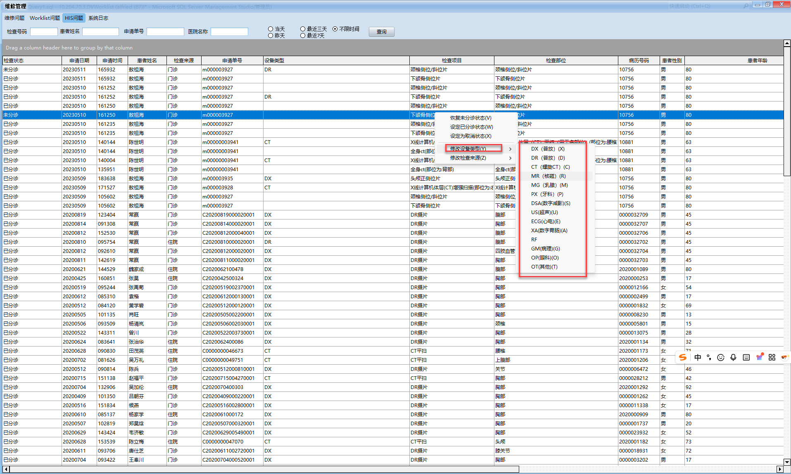Switch to the Worklist问题 tab
791x474 pixels.
coord(45,18)
